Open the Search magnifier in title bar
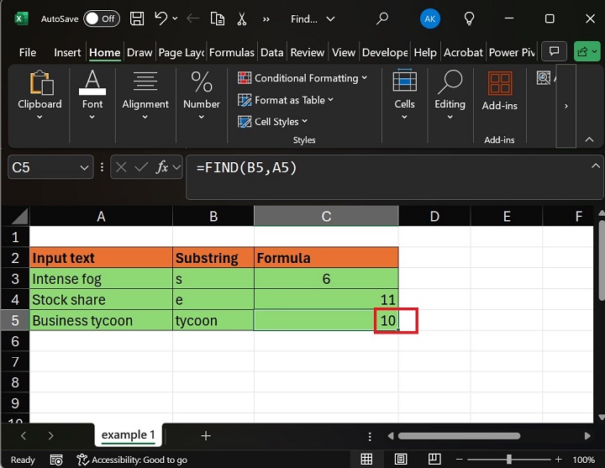The image size is (605, 468). coord(382,18)
